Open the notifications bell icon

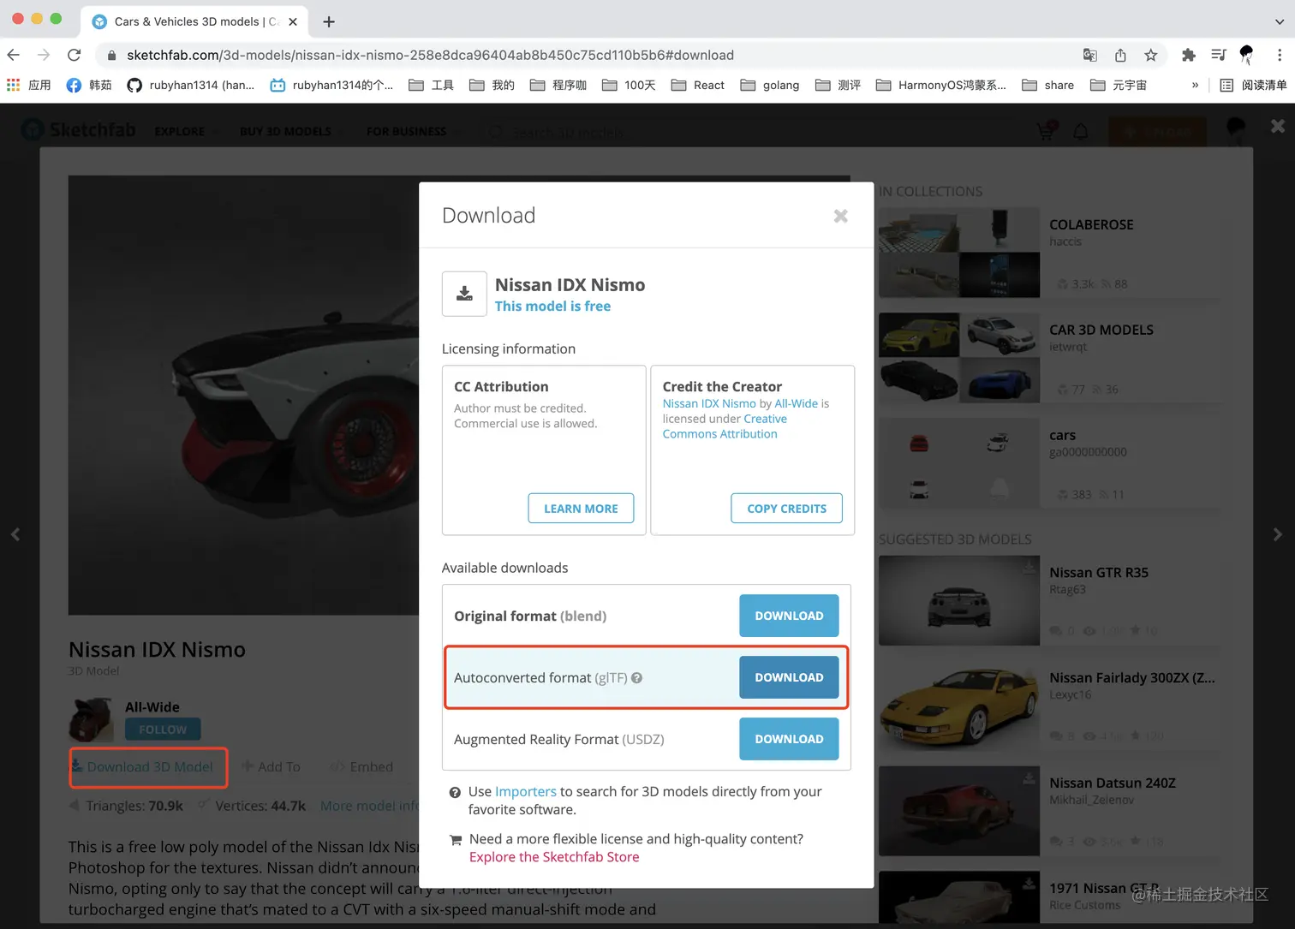1081,132
